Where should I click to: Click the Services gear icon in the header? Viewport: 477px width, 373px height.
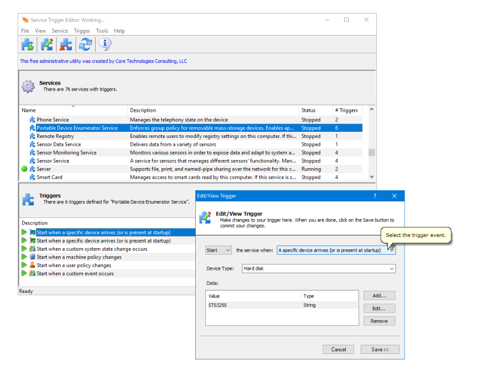click(29, 86)
